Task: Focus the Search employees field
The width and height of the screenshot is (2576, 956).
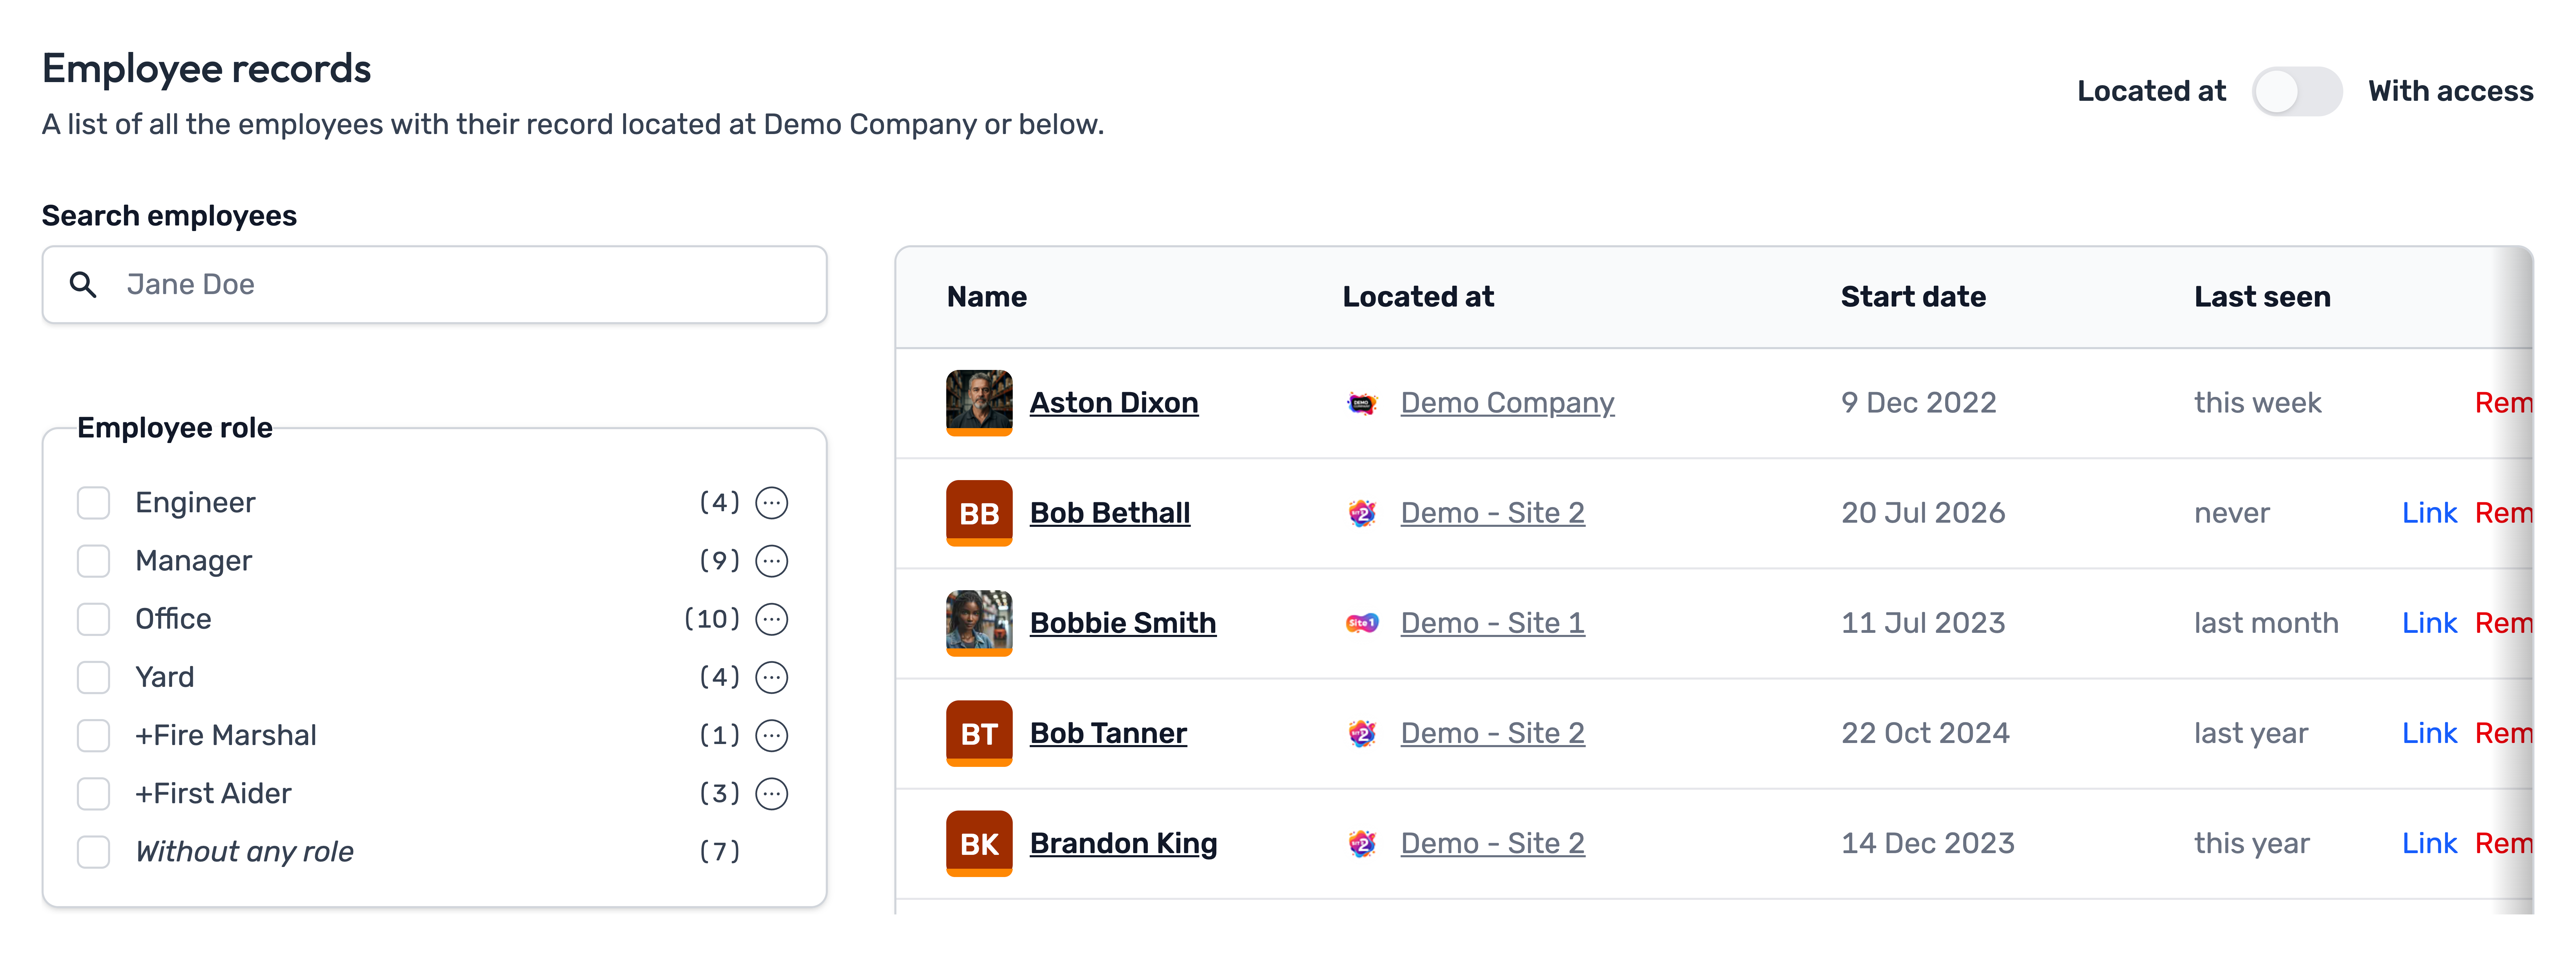Action: tap(434, 285)
